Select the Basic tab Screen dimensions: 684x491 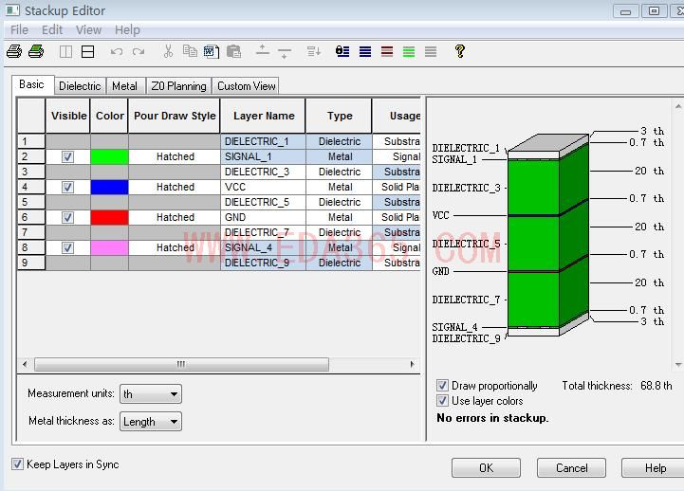[x=31, y=84]
